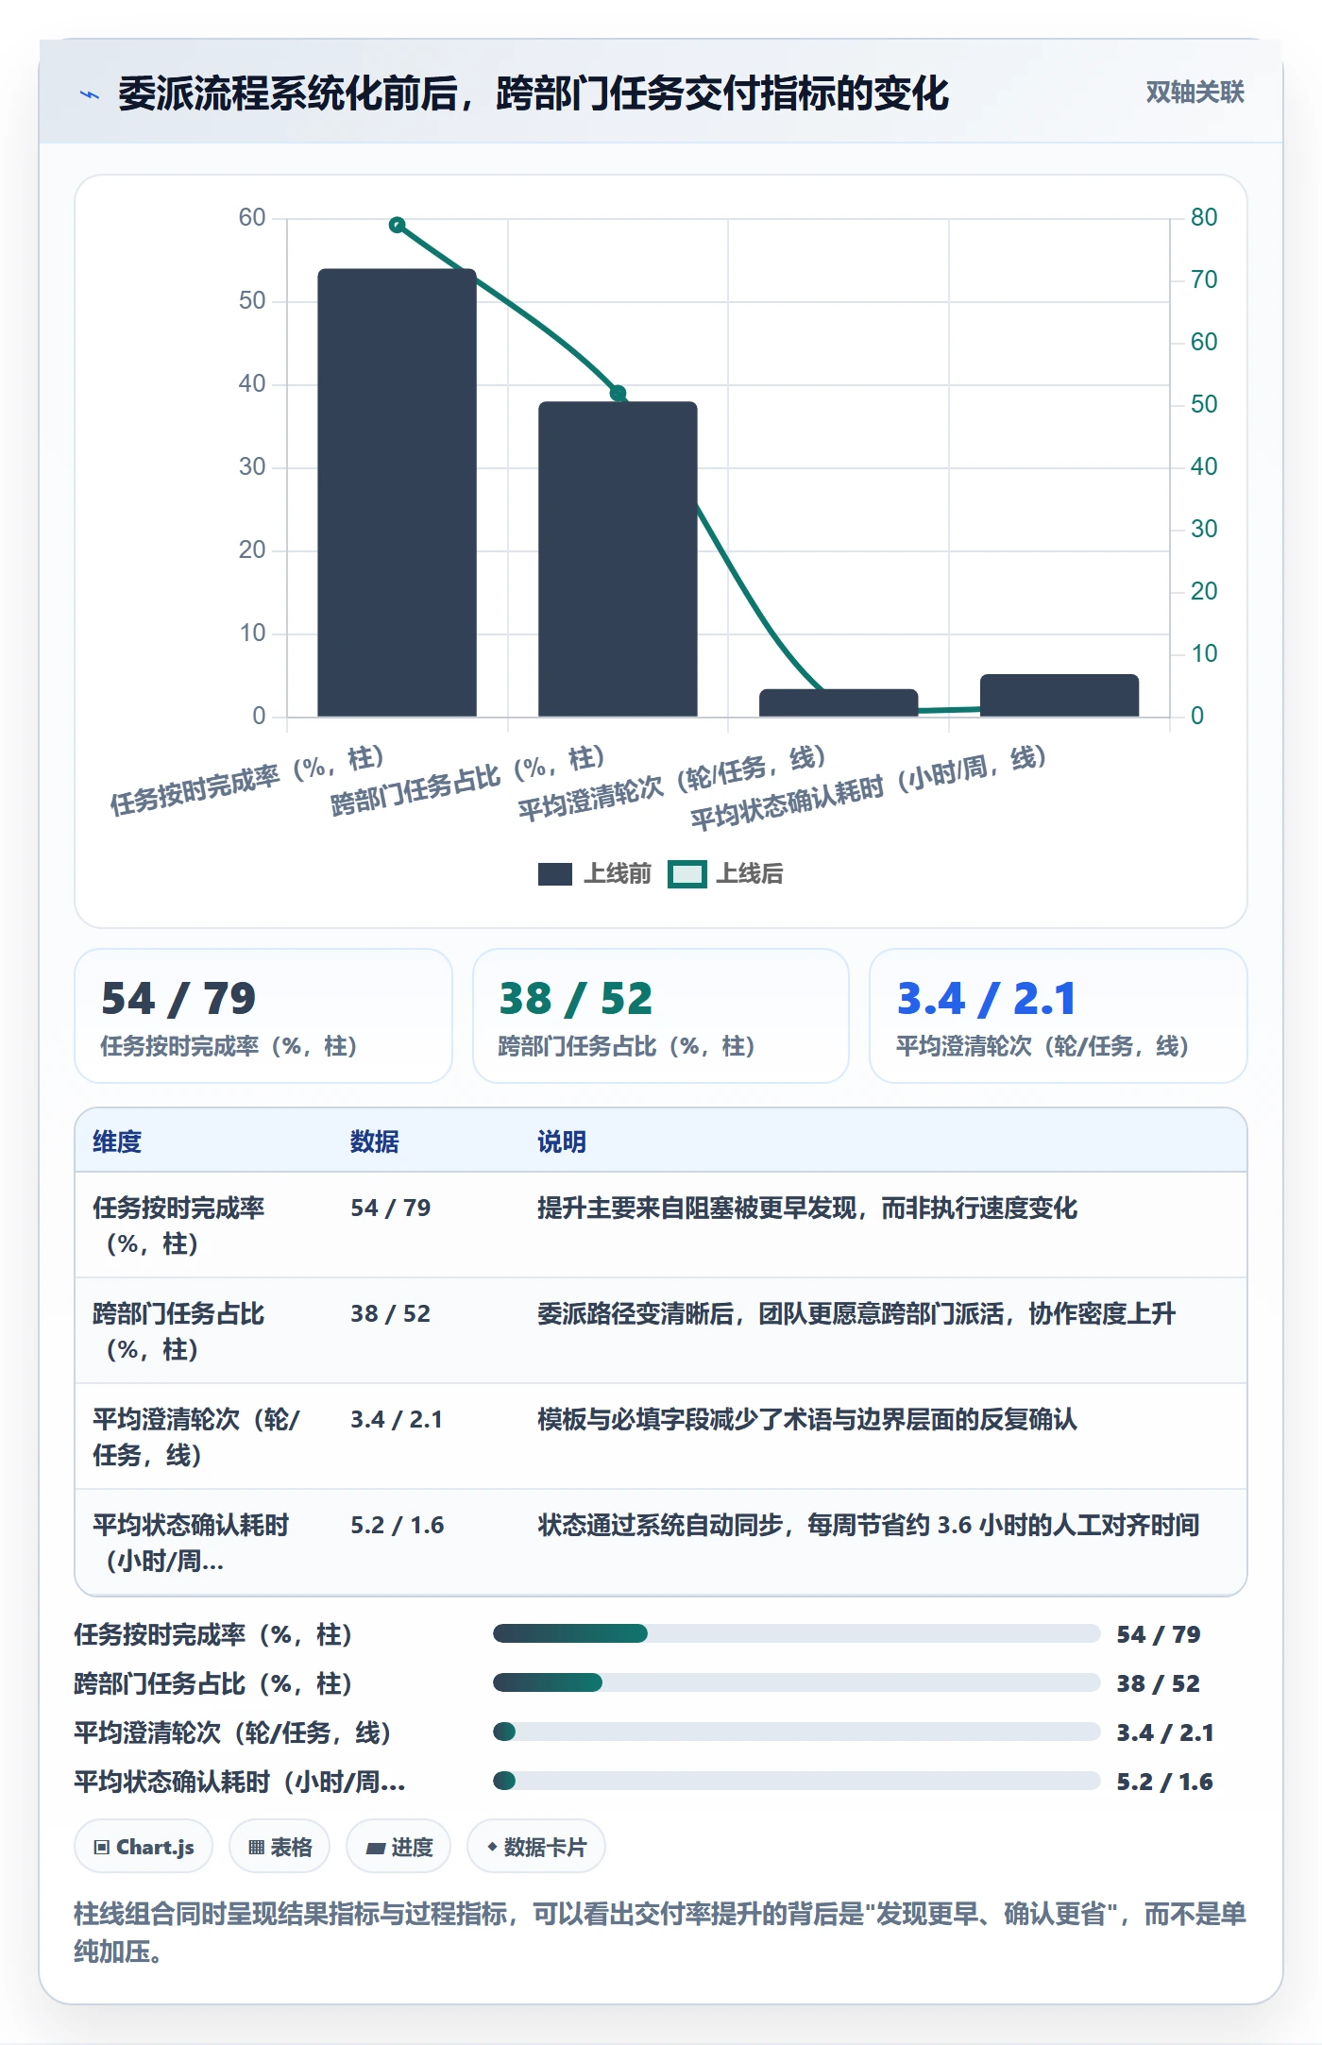The image size is (1322, 2045).
Task: Click the 任务按时完成率 progress bar
Action: [x=797, y=1633]
